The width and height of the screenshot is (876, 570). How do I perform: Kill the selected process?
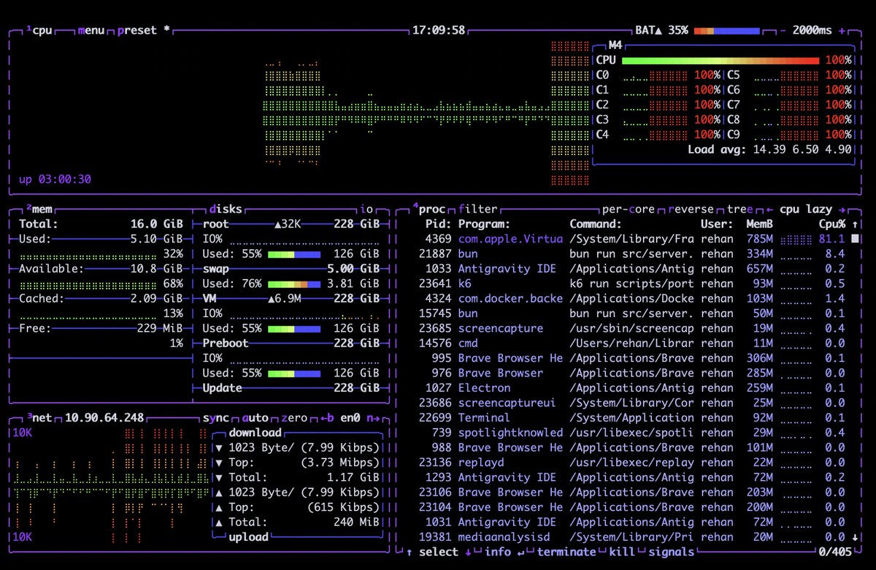622,552
